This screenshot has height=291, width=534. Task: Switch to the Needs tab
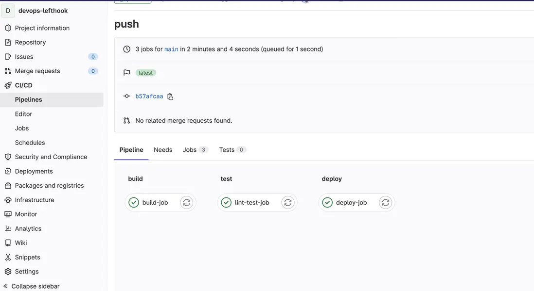[163, 150]
